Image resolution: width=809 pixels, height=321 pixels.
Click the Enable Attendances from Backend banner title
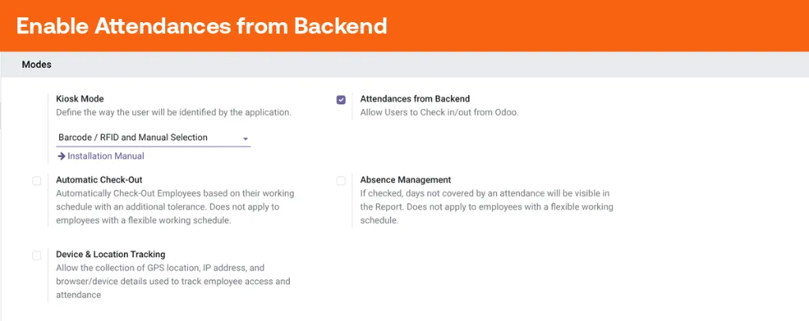click(201, 26)
